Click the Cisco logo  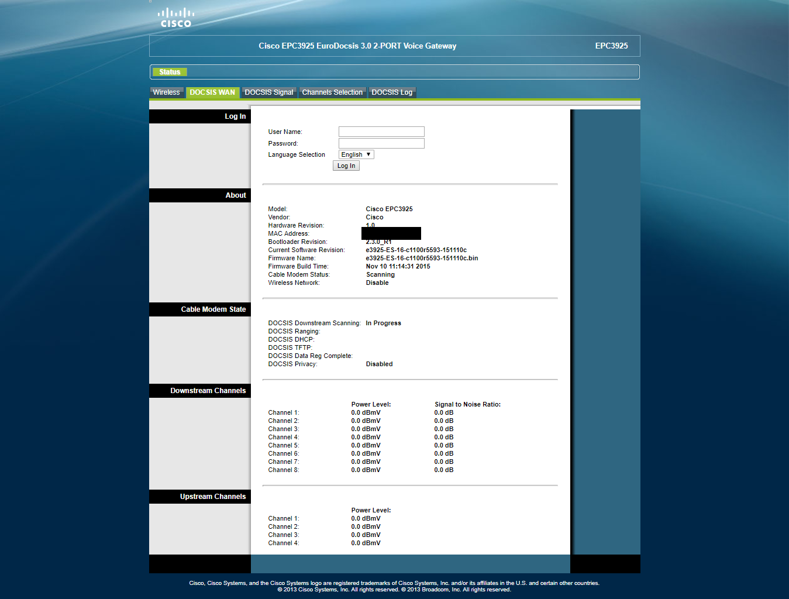pyautogui.click(x=176, y=18)
